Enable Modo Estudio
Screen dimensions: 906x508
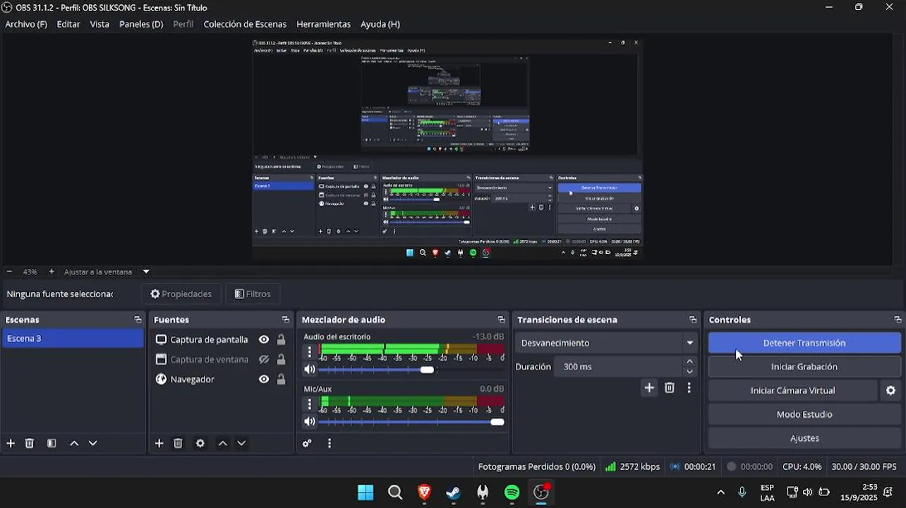pos(804,414)
